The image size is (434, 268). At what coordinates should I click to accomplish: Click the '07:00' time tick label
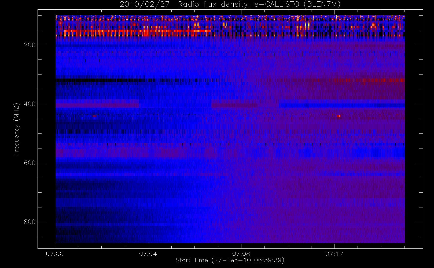pos(55,254)
